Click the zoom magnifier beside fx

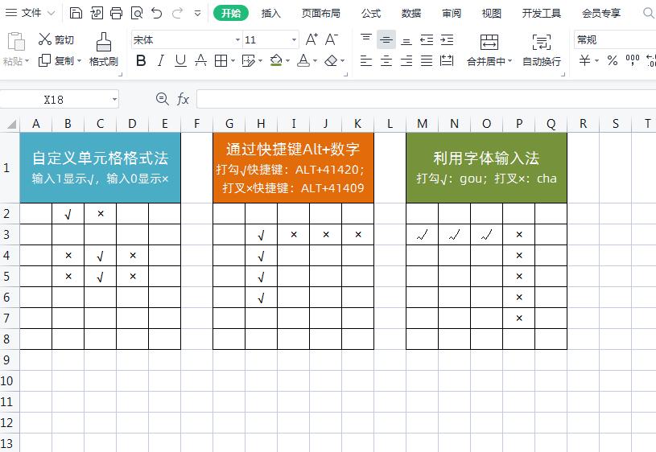point(162,99)
